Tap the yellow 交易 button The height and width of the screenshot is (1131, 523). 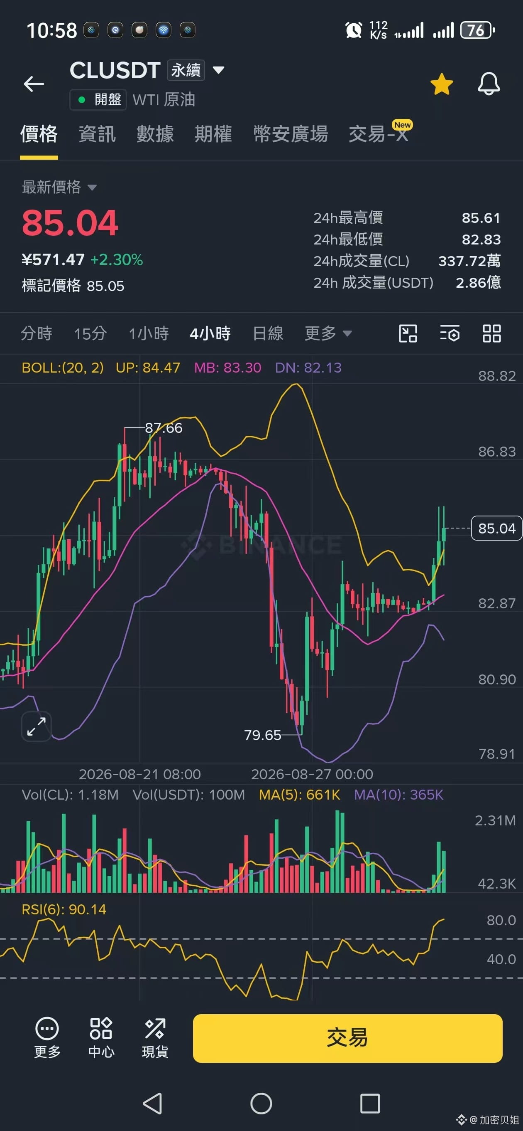point(347,1038)
